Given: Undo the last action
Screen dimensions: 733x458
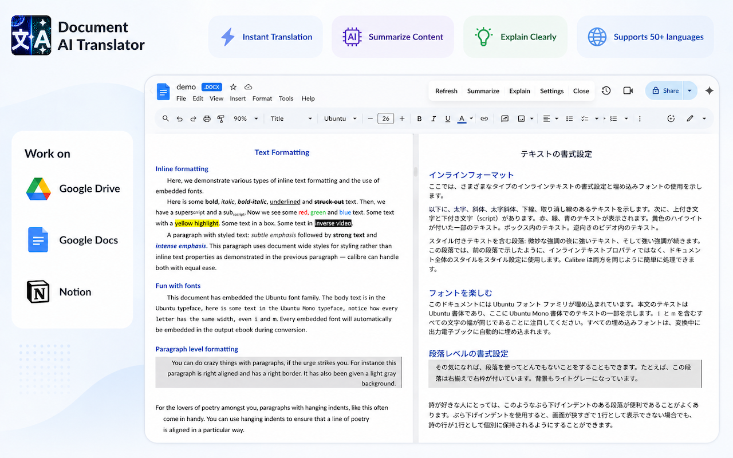Looking at the screenshot, I should (x=179, y=119).
